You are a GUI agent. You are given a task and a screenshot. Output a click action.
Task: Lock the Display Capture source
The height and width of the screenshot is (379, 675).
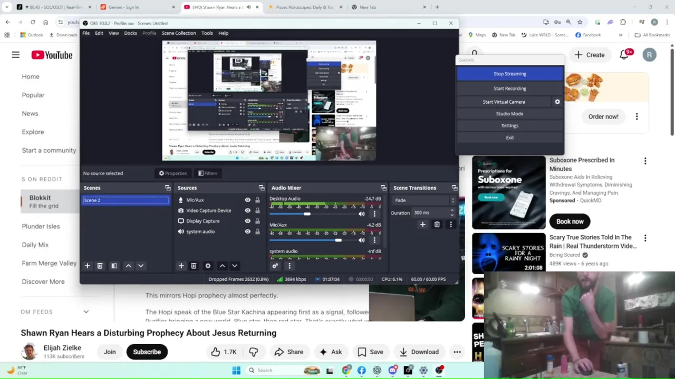(x=257, y=221)
